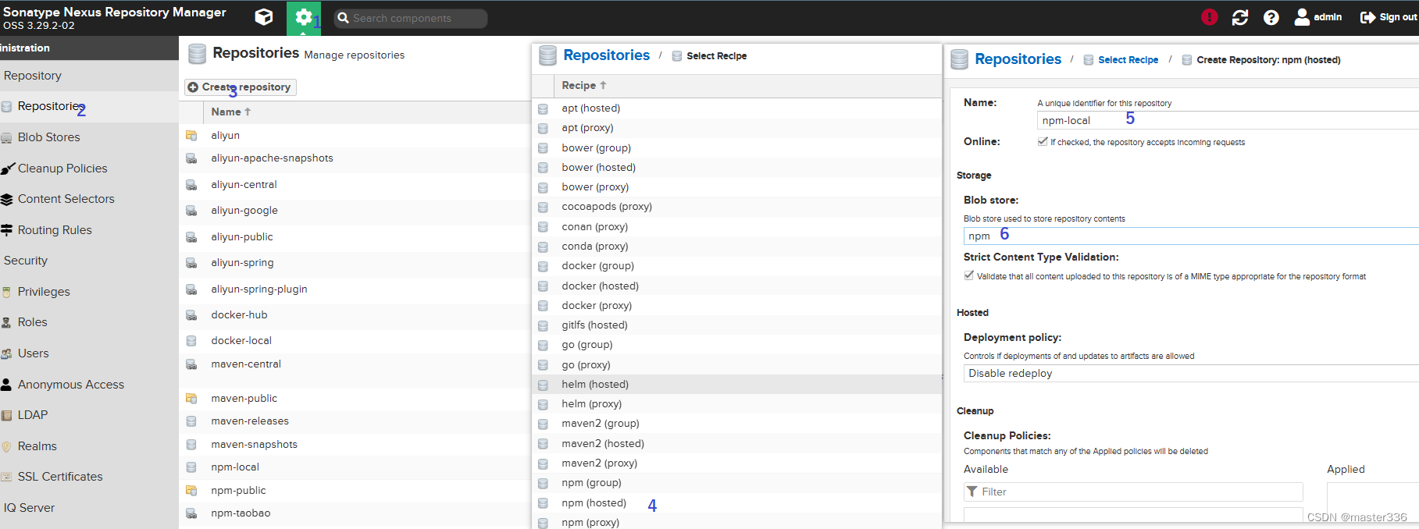
Task: Click the docker-local hosted repository icon
Action: [x=191, y=341]
